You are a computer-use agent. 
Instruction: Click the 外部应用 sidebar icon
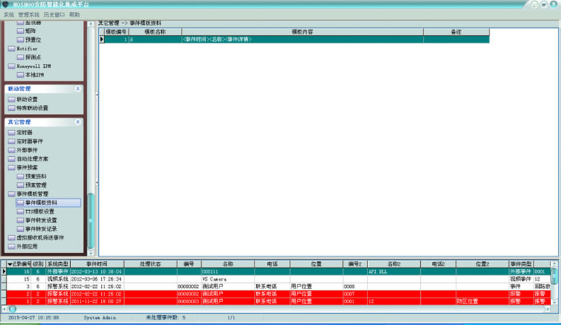11,247
